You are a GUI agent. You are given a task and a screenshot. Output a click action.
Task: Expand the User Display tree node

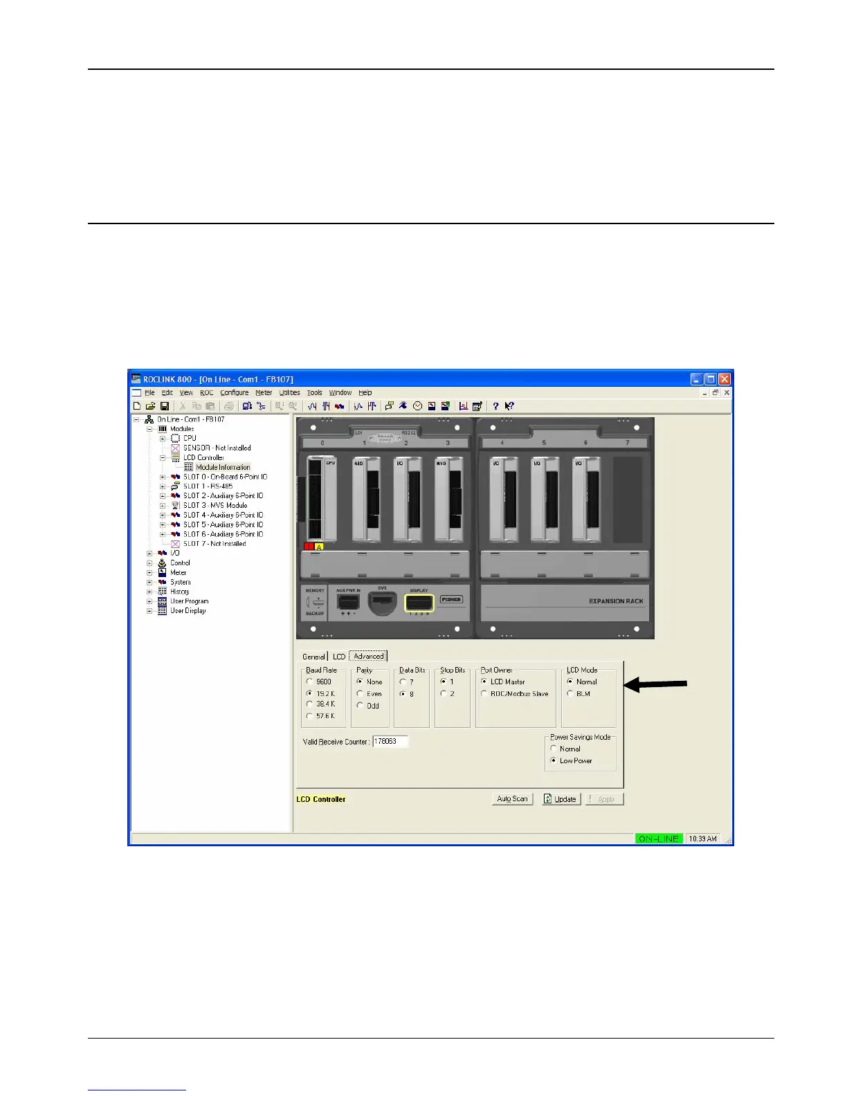[149, 611]
